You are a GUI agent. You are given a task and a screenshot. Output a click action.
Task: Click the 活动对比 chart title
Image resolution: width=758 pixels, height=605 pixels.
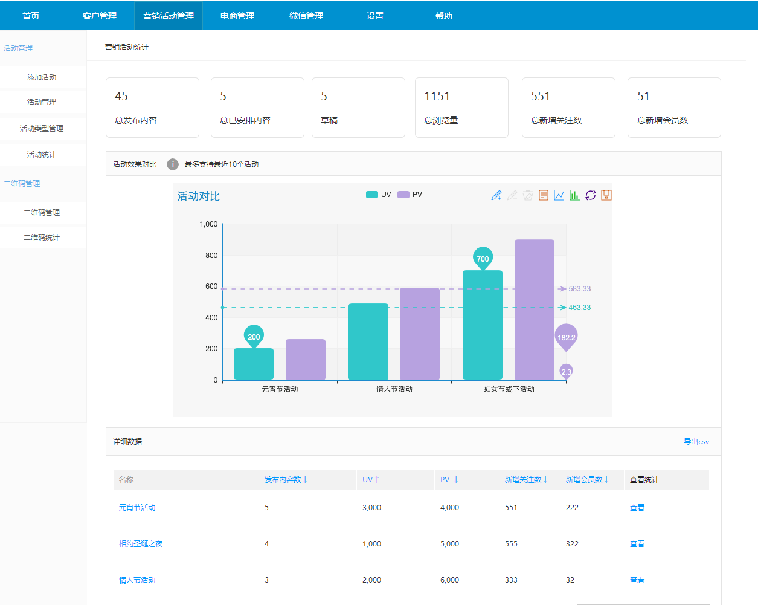[198, 196]
